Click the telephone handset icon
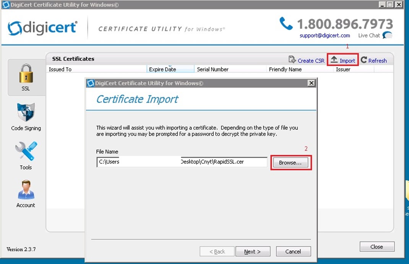The image size is (409, 264). click(x=286, y=23)
